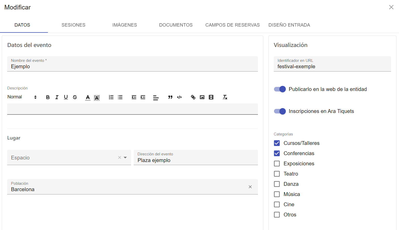Insert a code block
Image resolution: width=399 pixels, height=230 pixels.
179,97
